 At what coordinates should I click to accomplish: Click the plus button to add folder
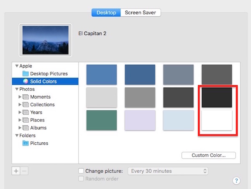coord(16,171)
